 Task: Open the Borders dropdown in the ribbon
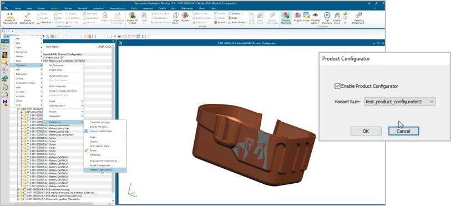[235, 13]
